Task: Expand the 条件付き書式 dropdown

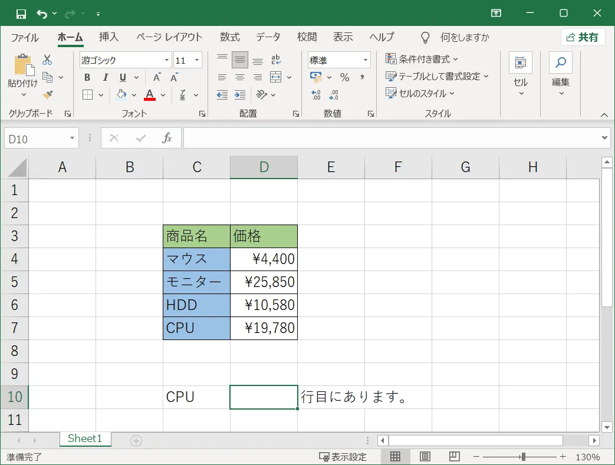Action: tap(455, 60)
